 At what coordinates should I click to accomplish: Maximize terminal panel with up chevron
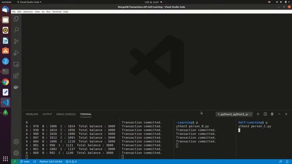click(x=279, y=114)
